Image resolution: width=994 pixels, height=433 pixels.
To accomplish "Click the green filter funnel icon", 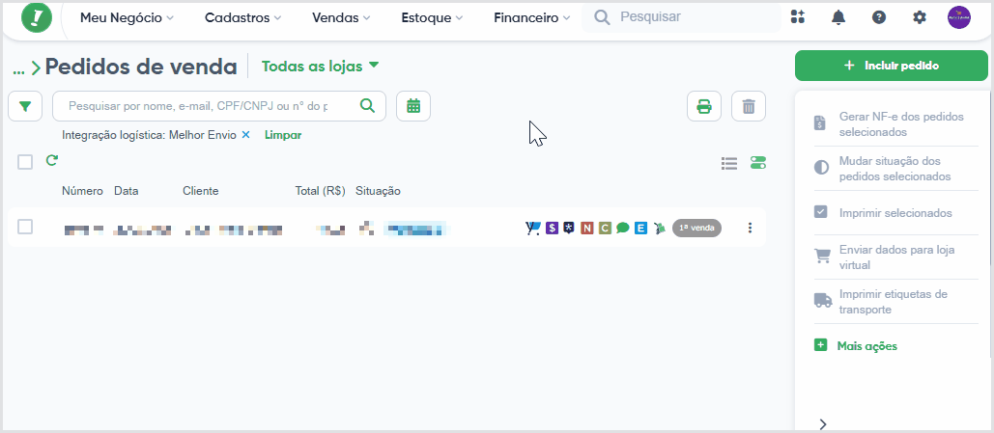I will 25,106.
